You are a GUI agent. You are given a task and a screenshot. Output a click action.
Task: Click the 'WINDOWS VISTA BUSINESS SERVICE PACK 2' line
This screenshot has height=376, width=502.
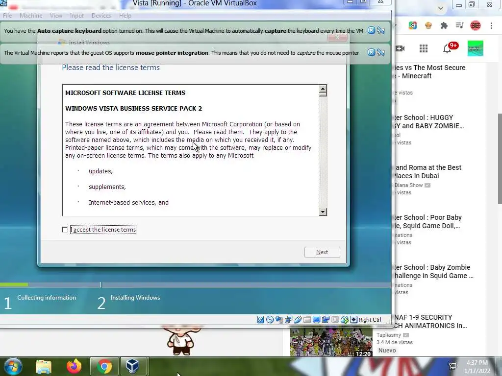click(133, 108)
